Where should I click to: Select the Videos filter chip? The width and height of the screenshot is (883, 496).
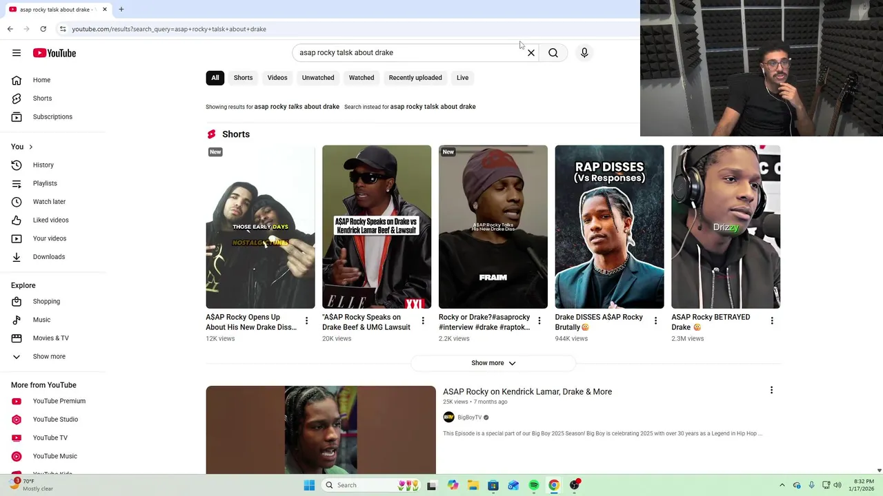click(x=277, y=78)
